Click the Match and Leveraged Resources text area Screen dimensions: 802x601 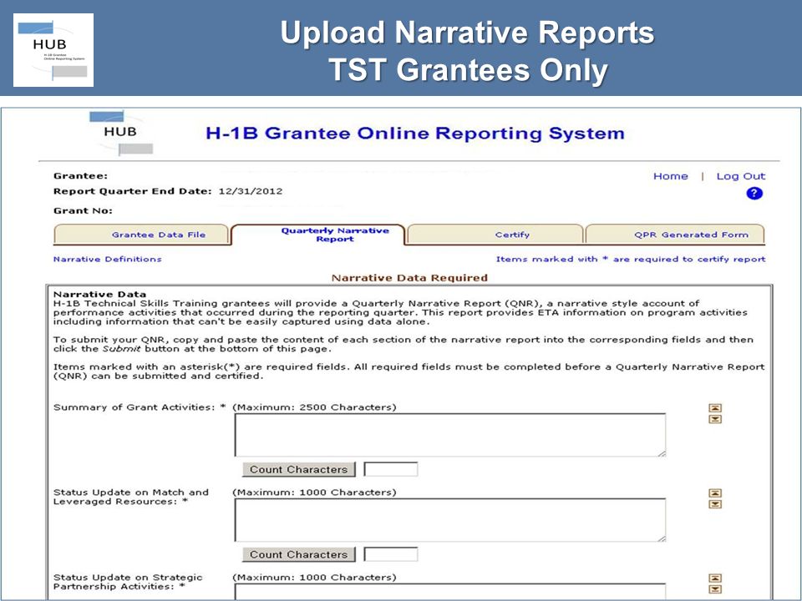click(x=450, y=520)
